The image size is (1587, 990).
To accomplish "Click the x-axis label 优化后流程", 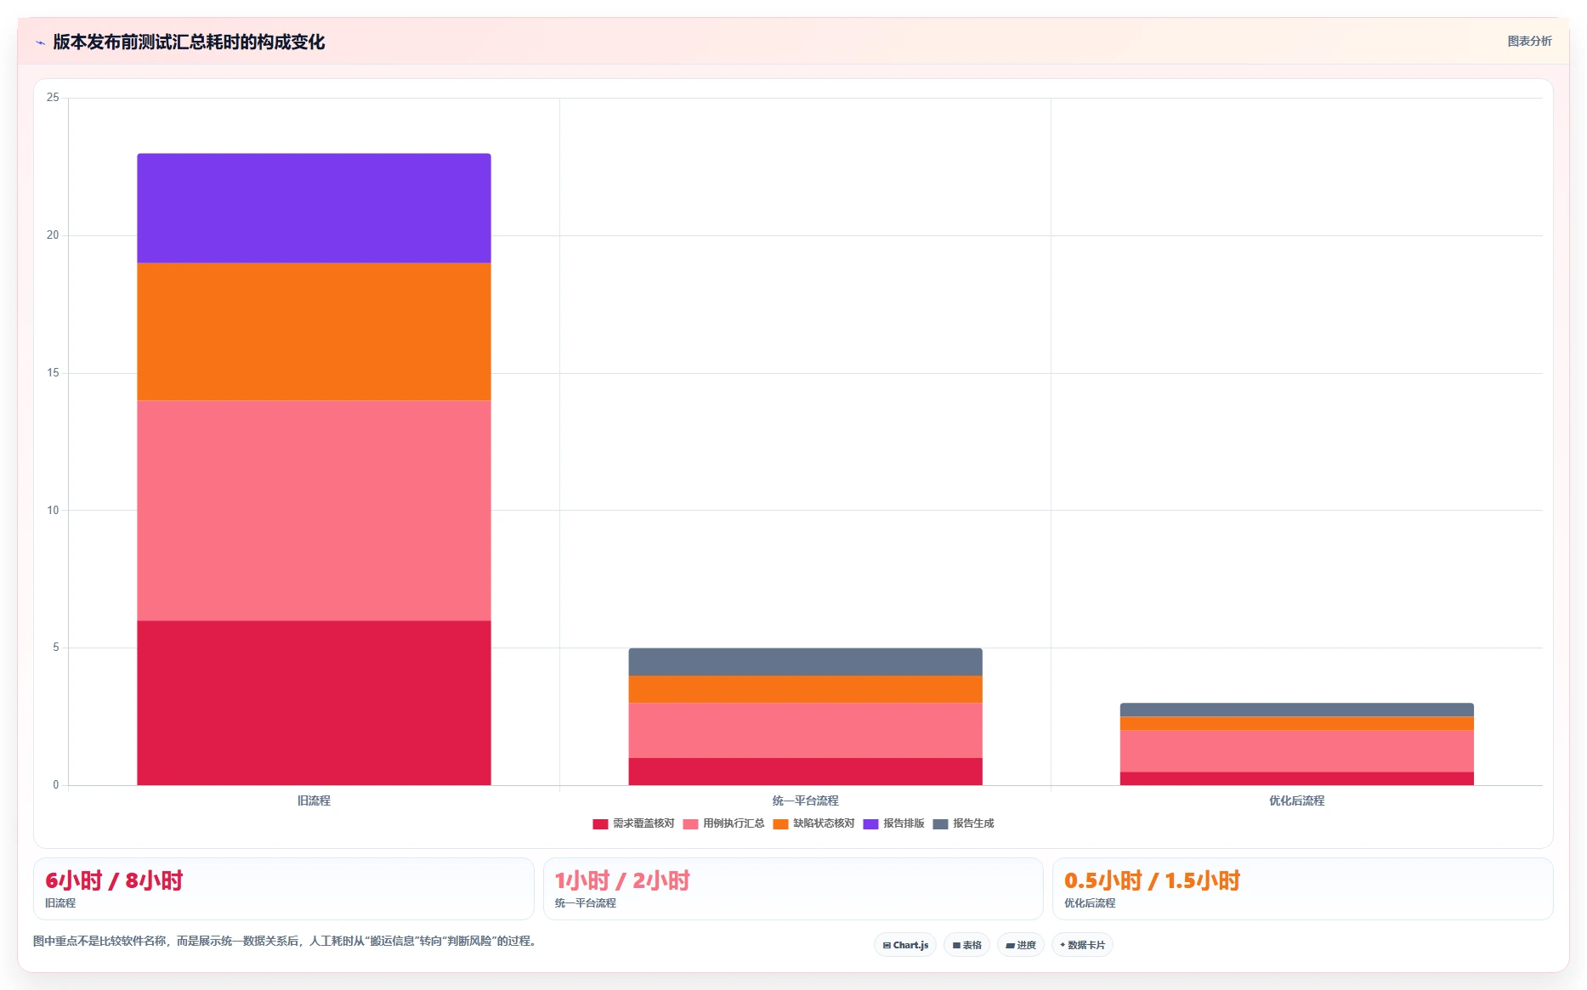I will tap(1296, 800).
